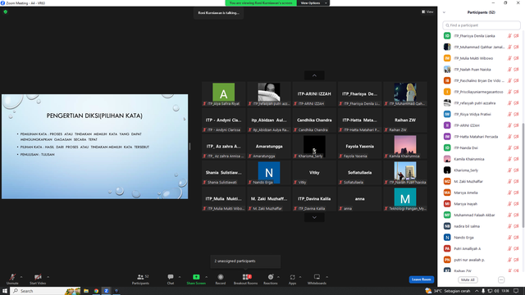Click the Teknologi Pangan M avatar tile
This screenshot has height=295, width=525.
(405, 198)
